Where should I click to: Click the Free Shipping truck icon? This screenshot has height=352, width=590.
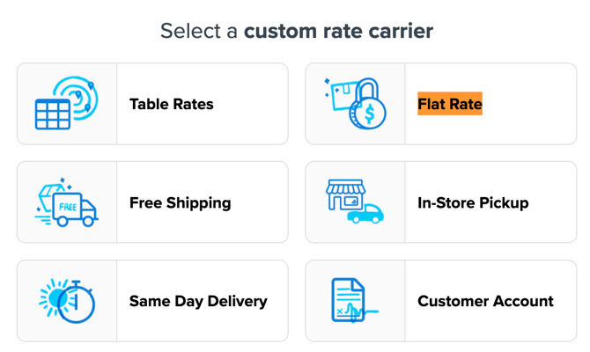(66, 203)
